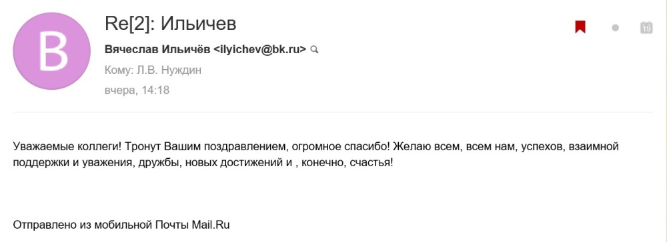
Task: Open the purple B sender avatar
Action: tap(52, 51)
